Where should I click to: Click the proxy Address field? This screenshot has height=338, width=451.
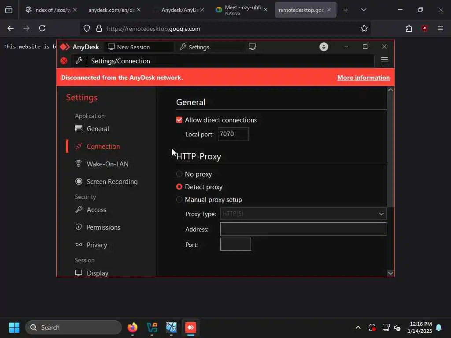303,229
